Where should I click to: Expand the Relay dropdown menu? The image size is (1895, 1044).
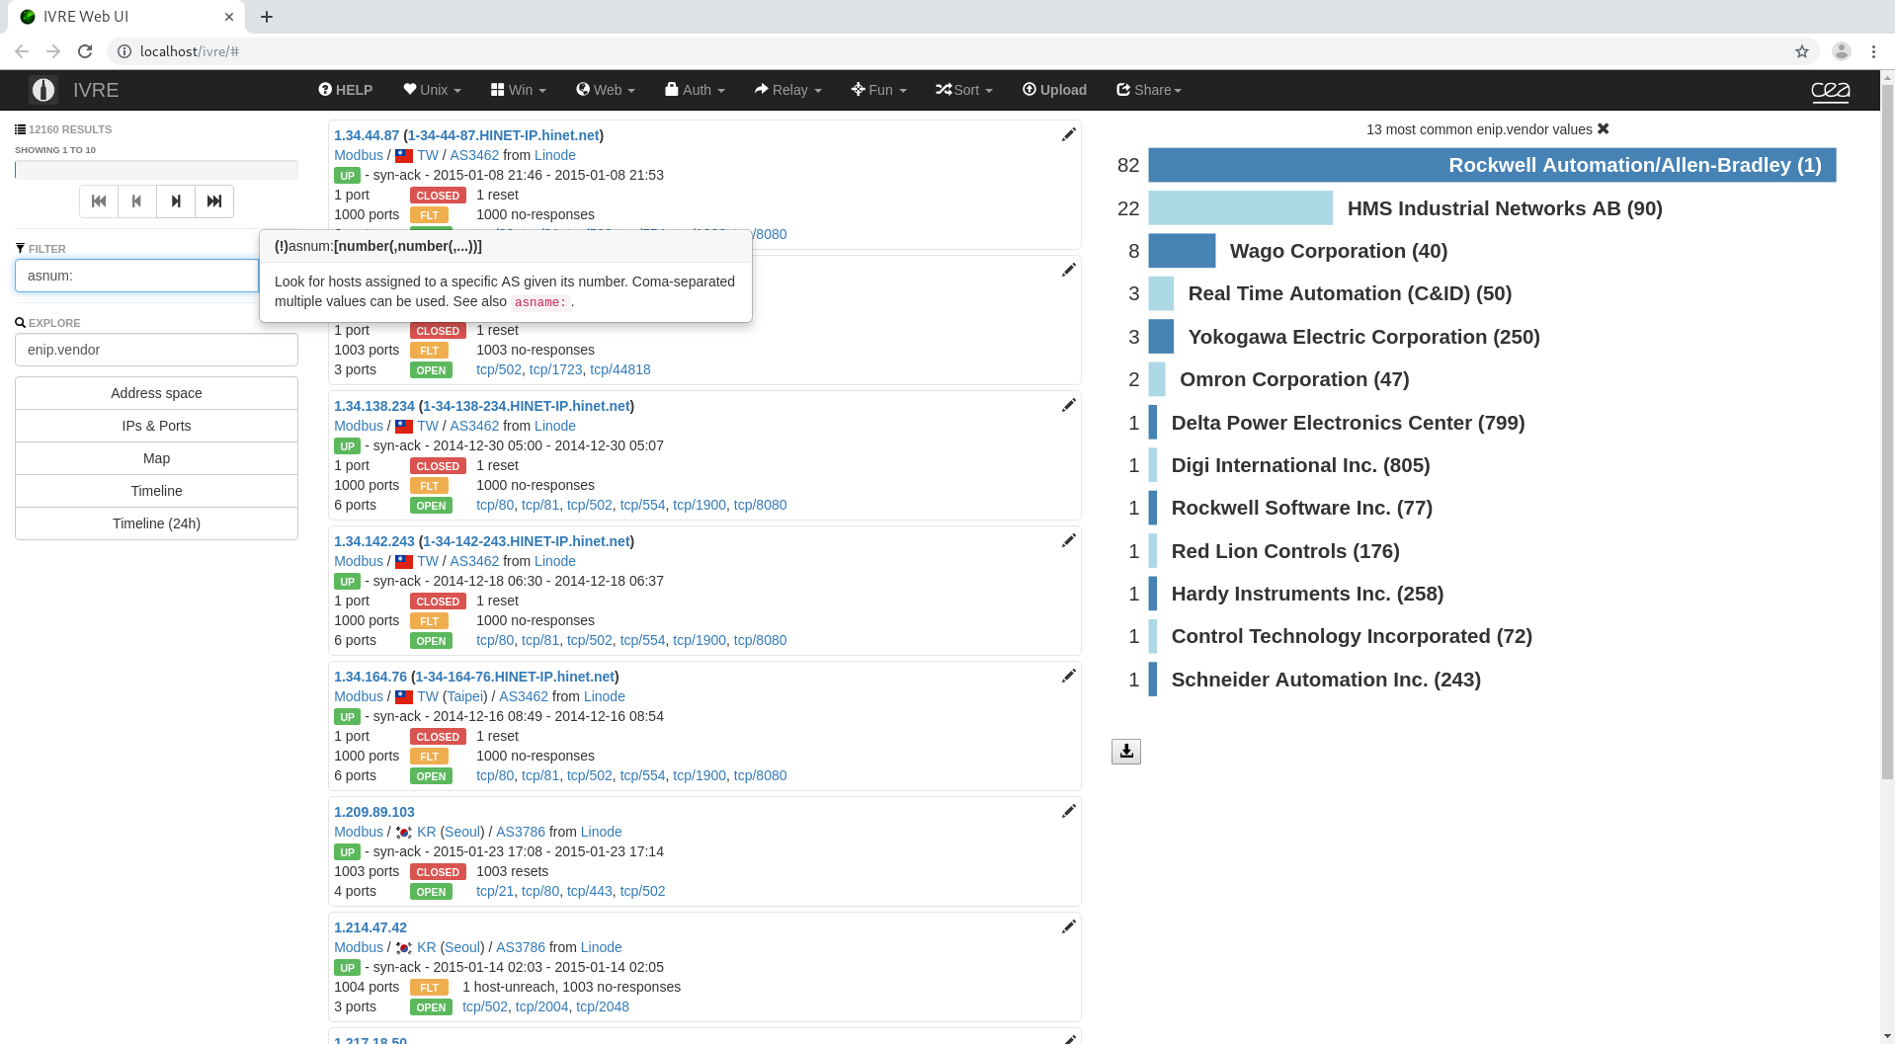pyautogui.click(x=788, y=90)
